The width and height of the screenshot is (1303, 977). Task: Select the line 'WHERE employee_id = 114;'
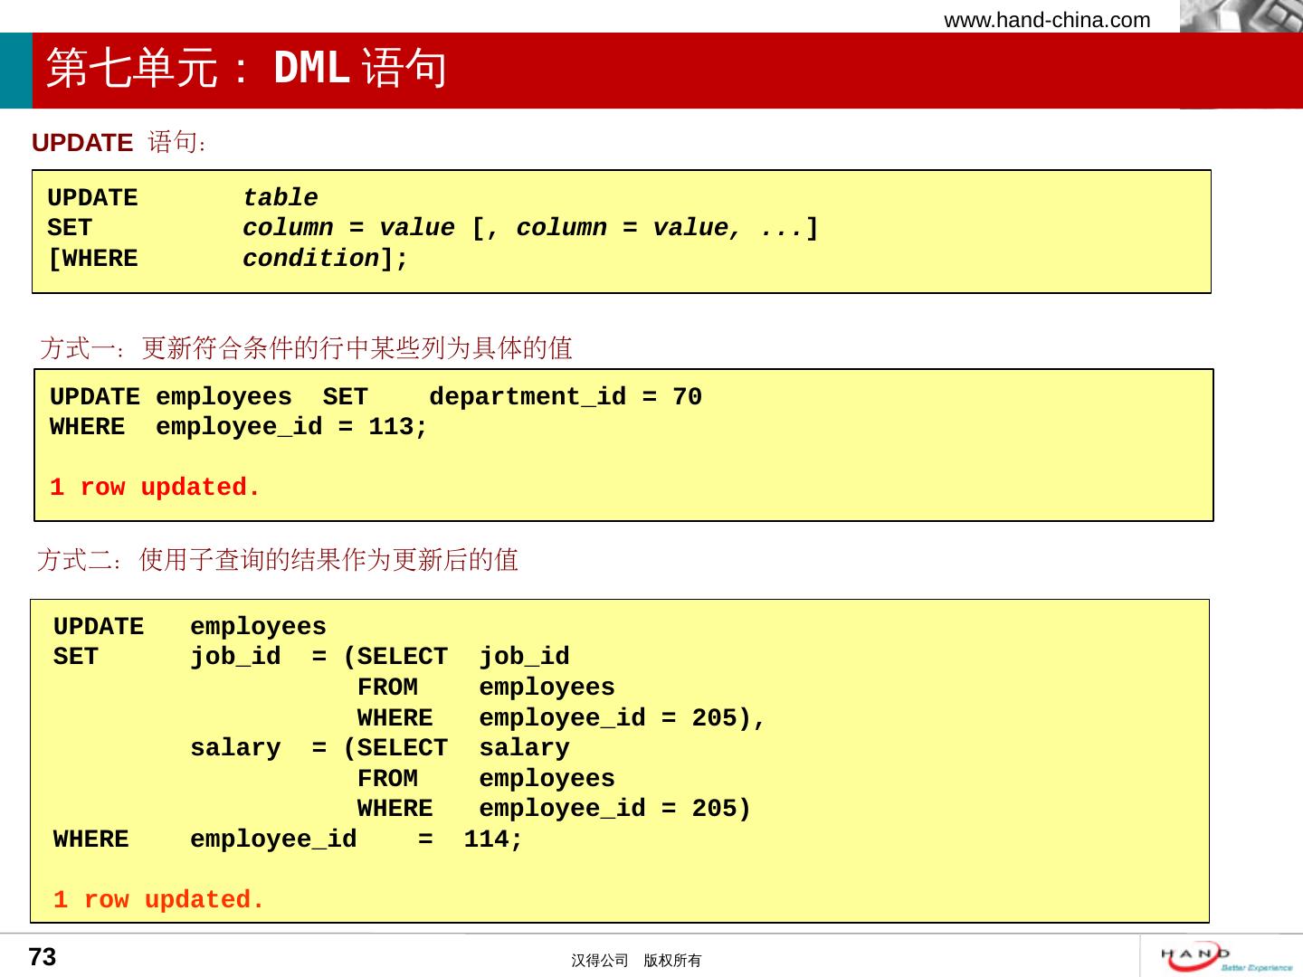pyautogui.click(x=288, y=839)
